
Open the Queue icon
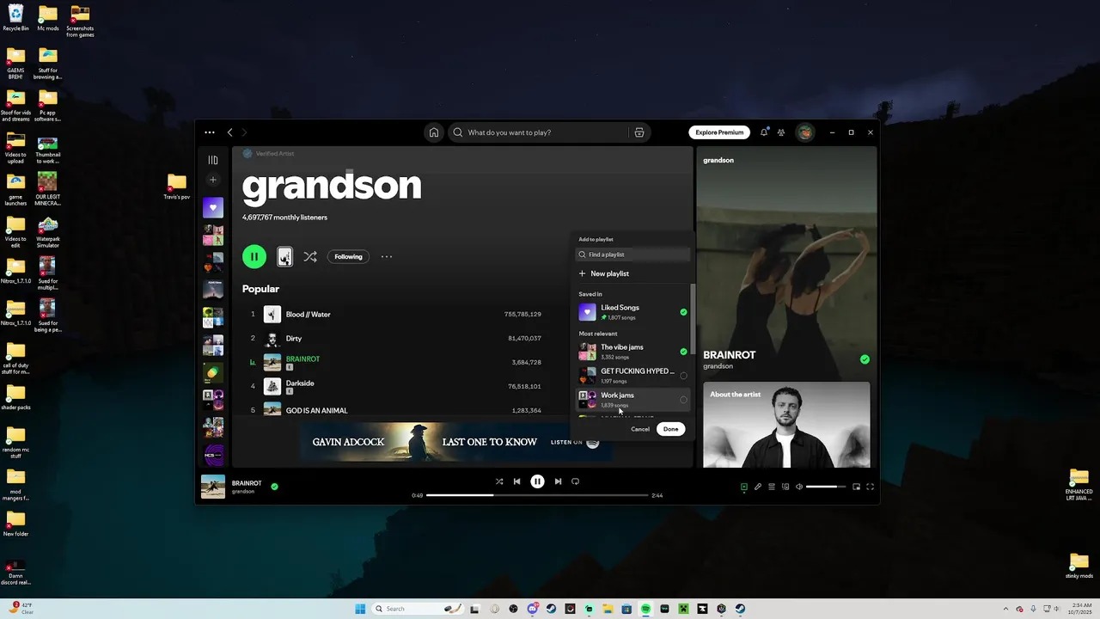click(x=772, y=487)
